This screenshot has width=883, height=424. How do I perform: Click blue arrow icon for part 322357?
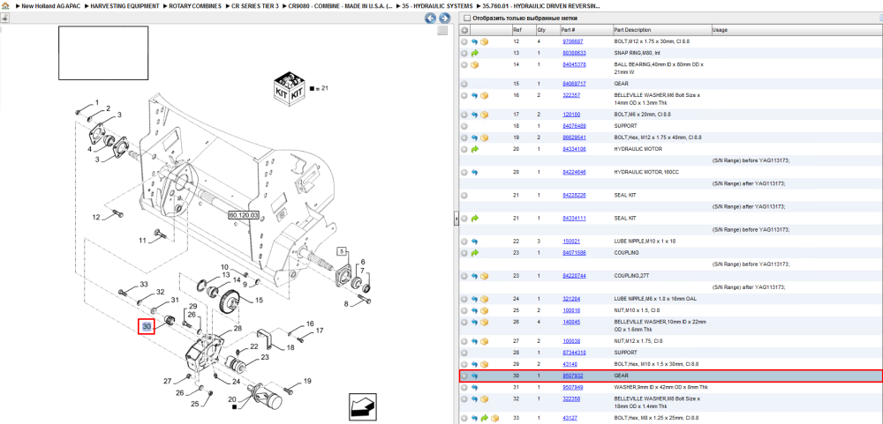coord(474,95)
